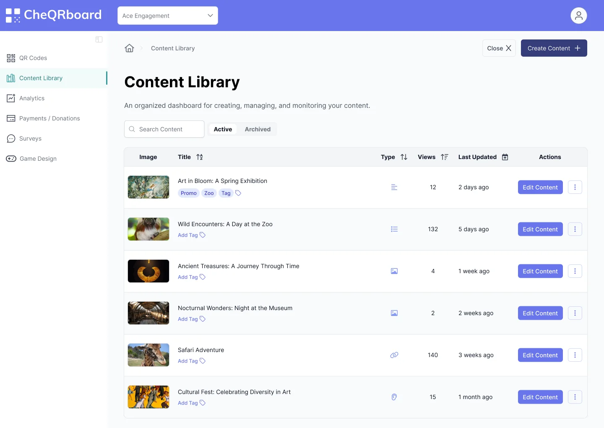Image resolution: width=604 pixels, height=428 pixels.
Task: Click Content Library breadcrumb text
Action: click(x=173, y=48)
